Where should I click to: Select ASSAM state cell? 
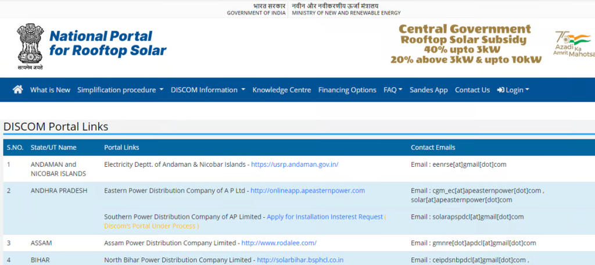[41, 243]
